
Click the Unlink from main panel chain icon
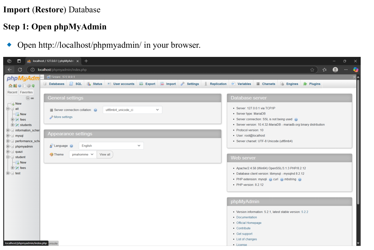(32, 98)
